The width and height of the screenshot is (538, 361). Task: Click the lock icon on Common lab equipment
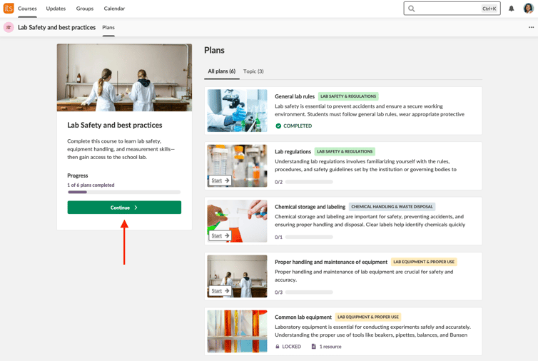coord(278,347)
